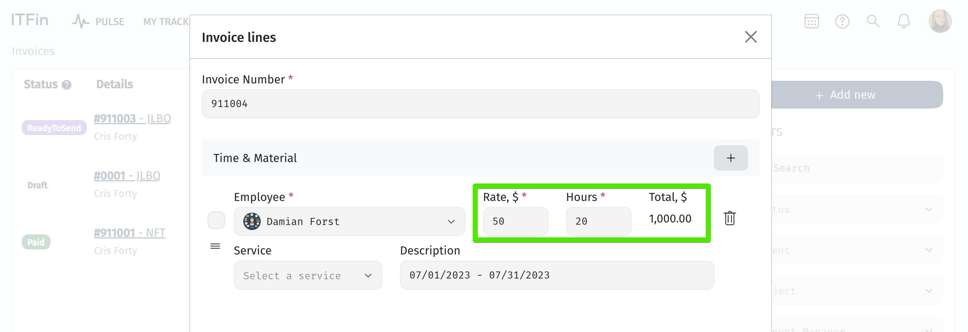Image resolution: width=968 pixels, height=332 pixels.
Task: Click the line reorder handle icon
Action: coord(215,246)
